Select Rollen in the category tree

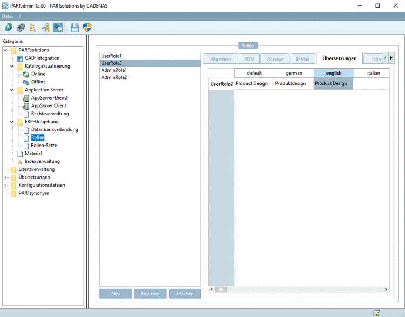[38, 137]
